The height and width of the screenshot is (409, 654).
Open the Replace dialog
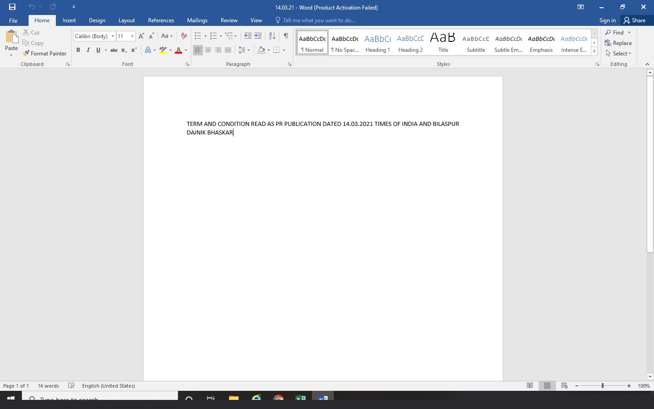pos(618,43)
